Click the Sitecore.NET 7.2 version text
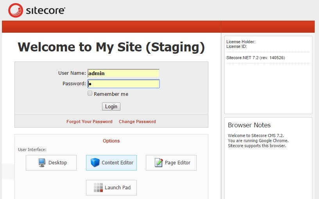Screen dimensions: 319x199 click(256, 58)
